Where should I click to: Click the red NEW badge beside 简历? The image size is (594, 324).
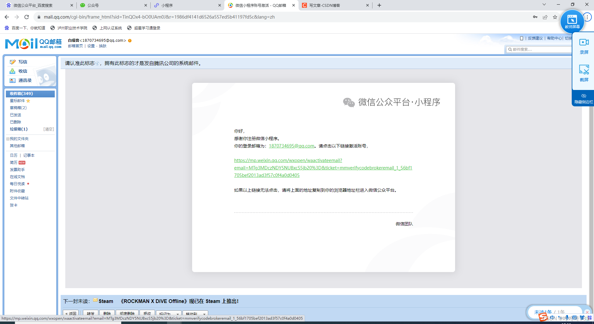pos(22,163)
